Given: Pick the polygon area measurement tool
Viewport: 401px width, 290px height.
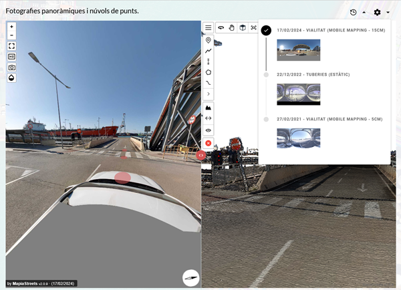Looking at the screenshot, I should [x=209, y=72].
